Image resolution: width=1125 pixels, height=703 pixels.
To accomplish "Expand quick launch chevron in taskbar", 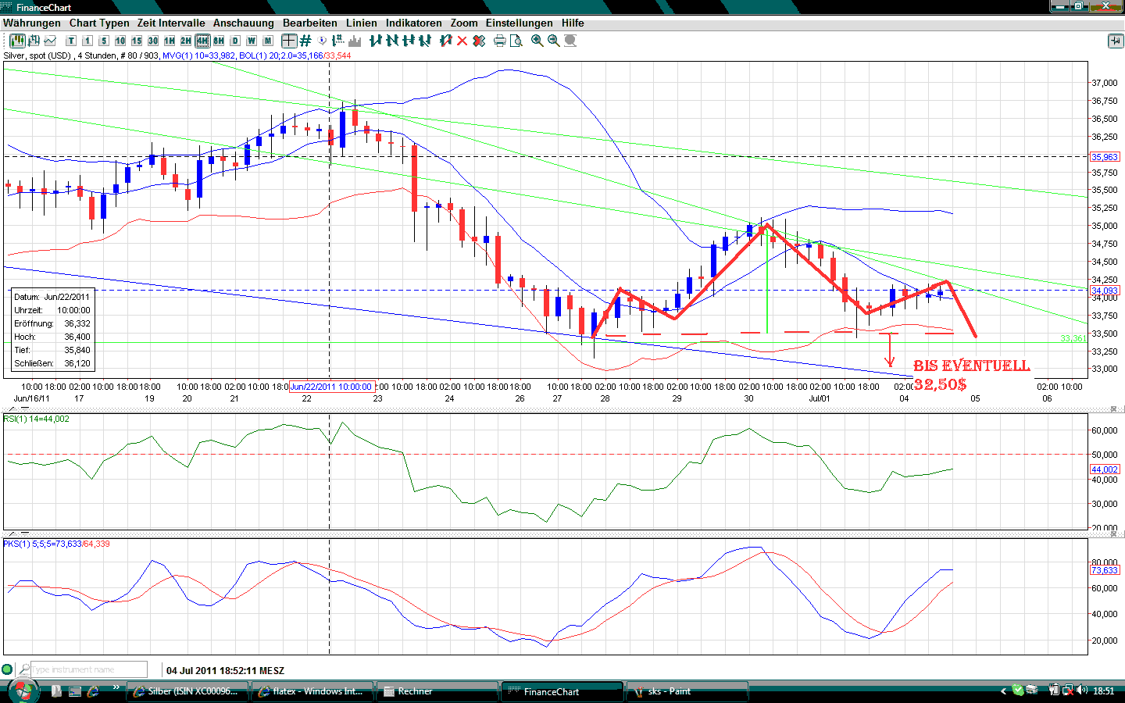I will coord(116,687).
